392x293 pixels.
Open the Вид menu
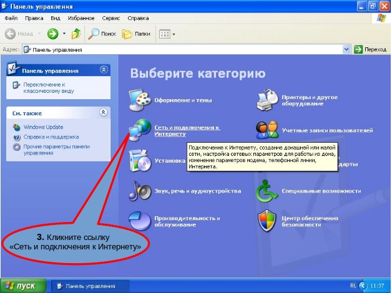[56, 18]
